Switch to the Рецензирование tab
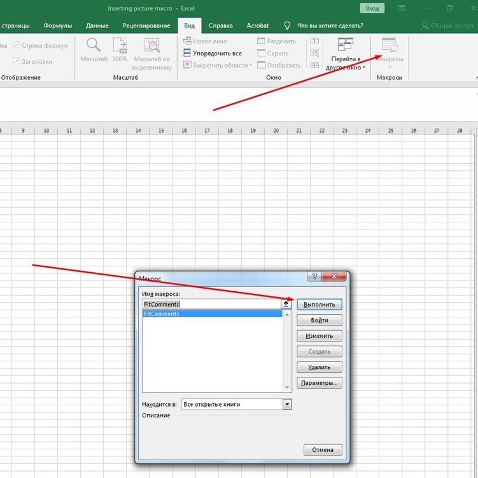 (146, 25)
